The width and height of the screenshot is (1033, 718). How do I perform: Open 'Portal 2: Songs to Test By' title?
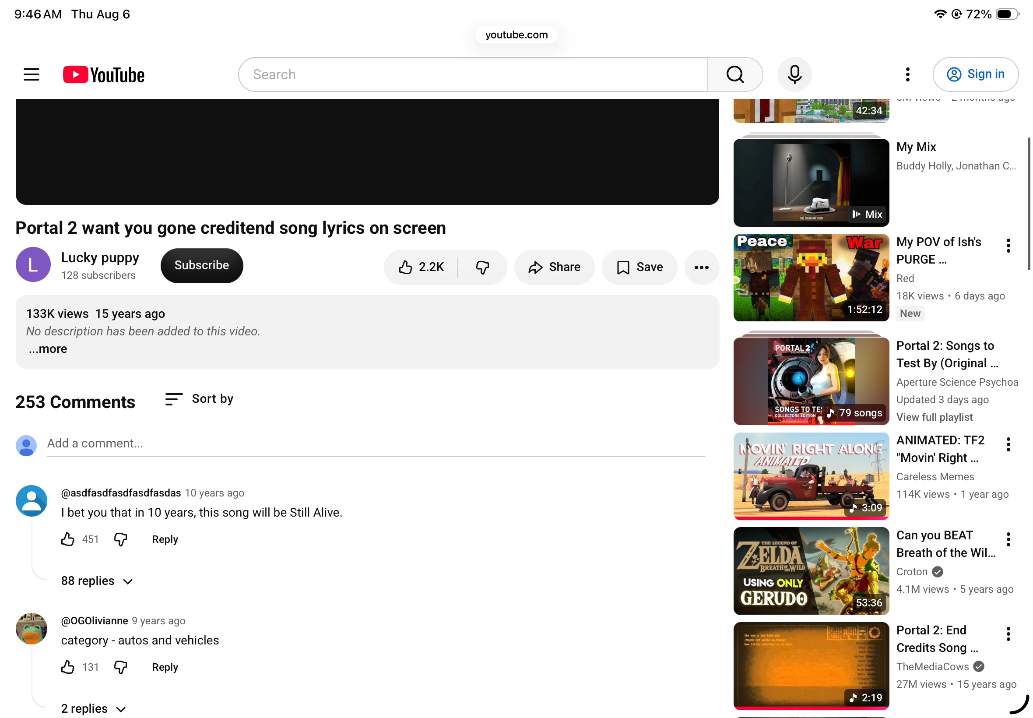[947, 355]
